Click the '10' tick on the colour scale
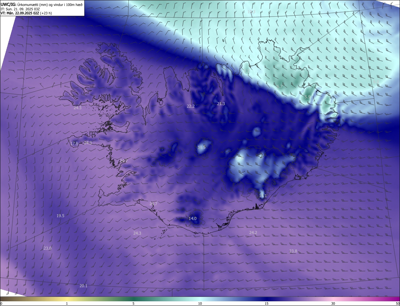The image size is (400, 306). pyautogui.click(x=200, y=303)
